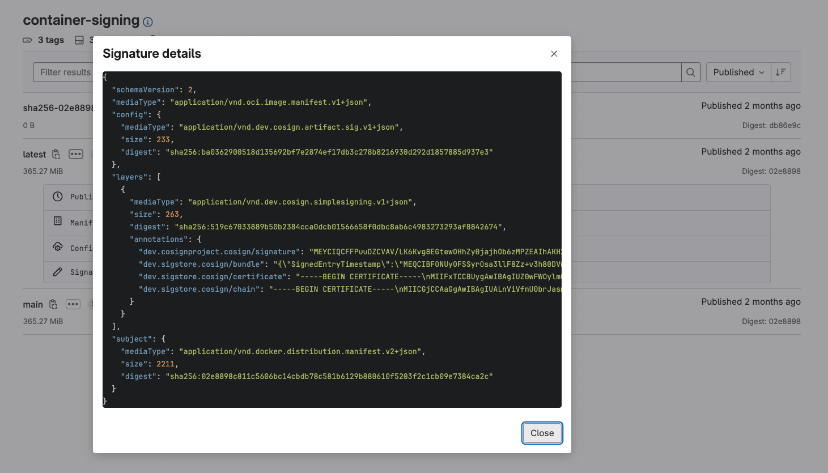Click the 365.27 MiB size under latest
The height and width of the screenshot is (473, 828).
[43, 171]
